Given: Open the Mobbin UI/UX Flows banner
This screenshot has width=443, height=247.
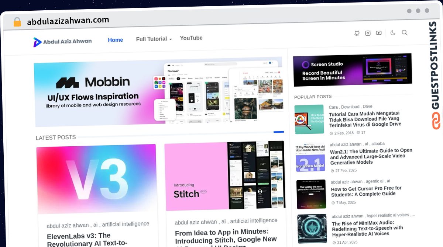Looking at the screenshot, I should pos(159,92).
